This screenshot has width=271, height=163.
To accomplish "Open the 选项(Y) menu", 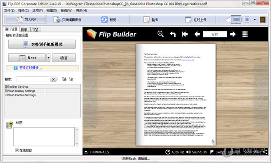I will [x=37, y=10].
